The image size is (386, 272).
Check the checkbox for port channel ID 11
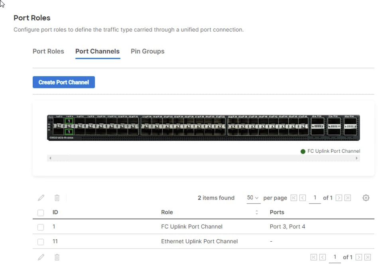click(x=41, y=241)
